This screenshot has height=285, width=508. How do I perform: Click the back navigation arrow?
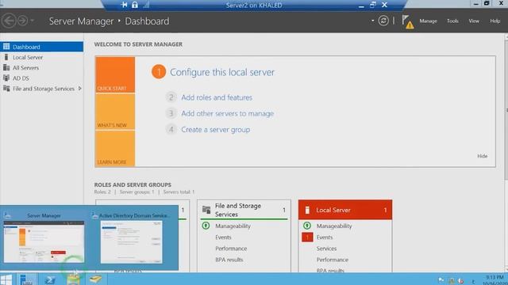pyautogui.click(x=9, y=21)
